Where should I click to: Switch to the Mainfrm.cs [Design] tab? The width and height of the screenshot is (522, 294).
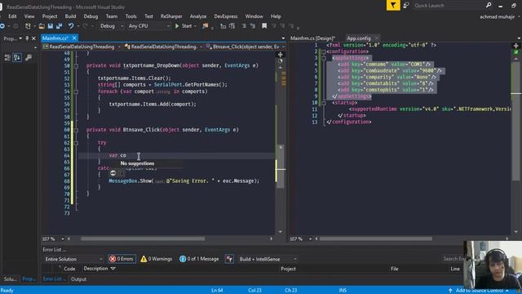point(312,38)
